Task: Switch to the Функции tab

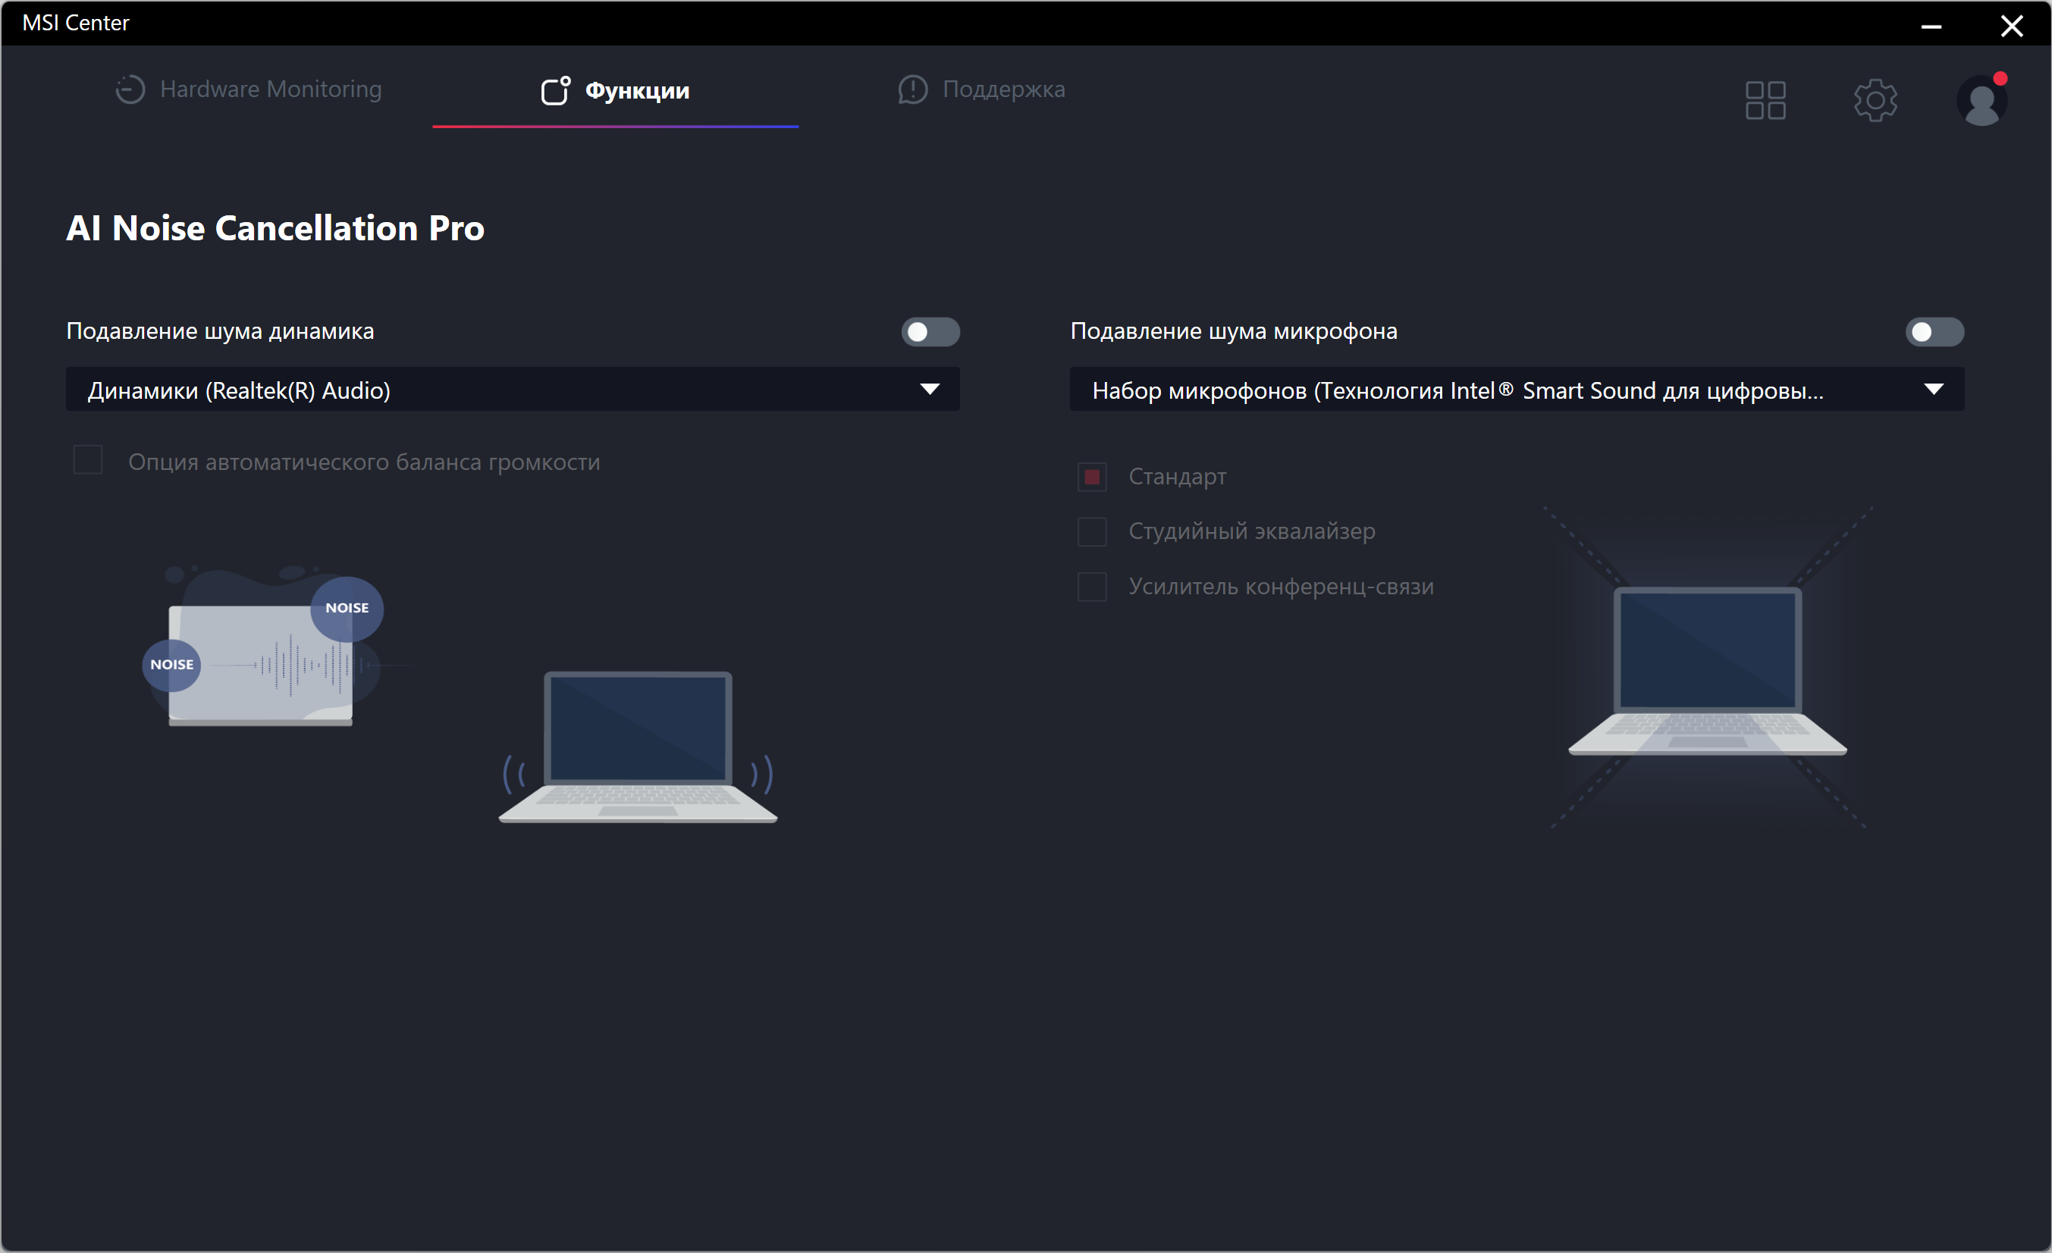Action: tap(616, 90)
